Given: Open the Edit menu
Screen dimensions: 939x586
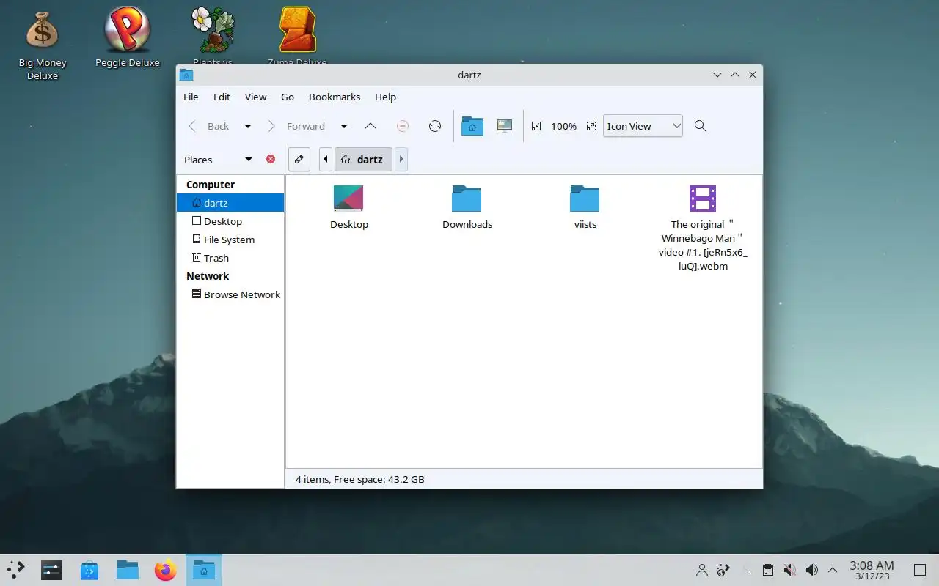Looking at the screenshot, I should click(222, 97).
